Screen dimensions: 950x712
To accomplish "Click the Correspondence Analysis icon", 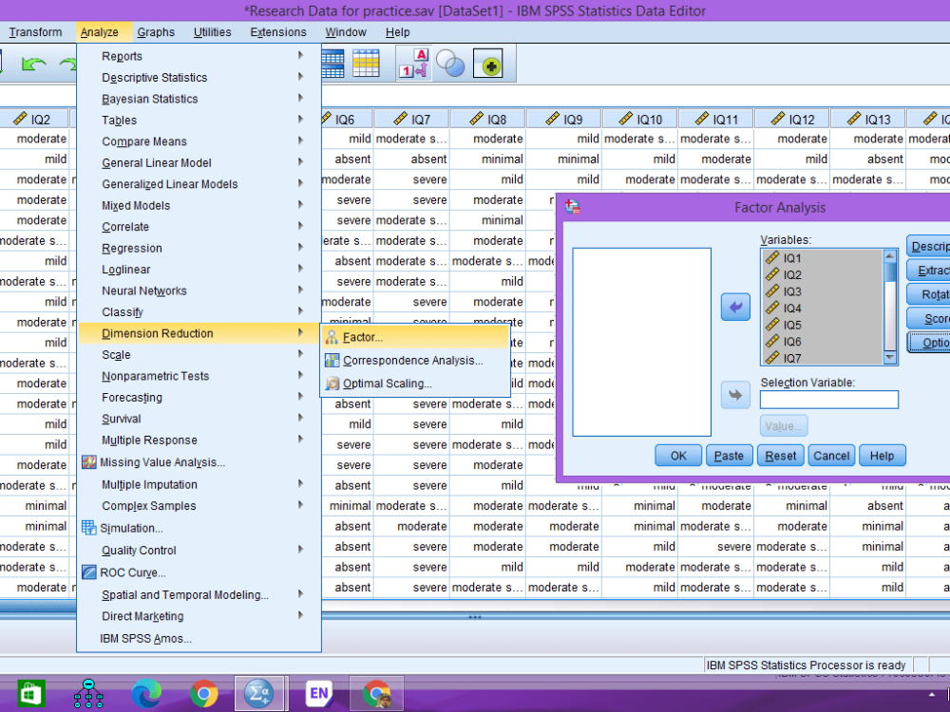I will click(332, 360).
